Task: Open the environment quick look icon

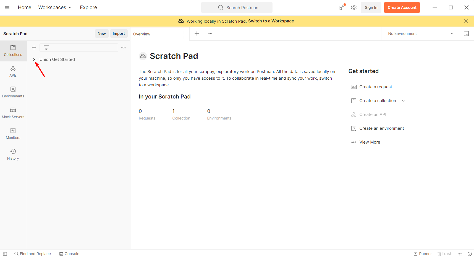Action: point(466,33)
